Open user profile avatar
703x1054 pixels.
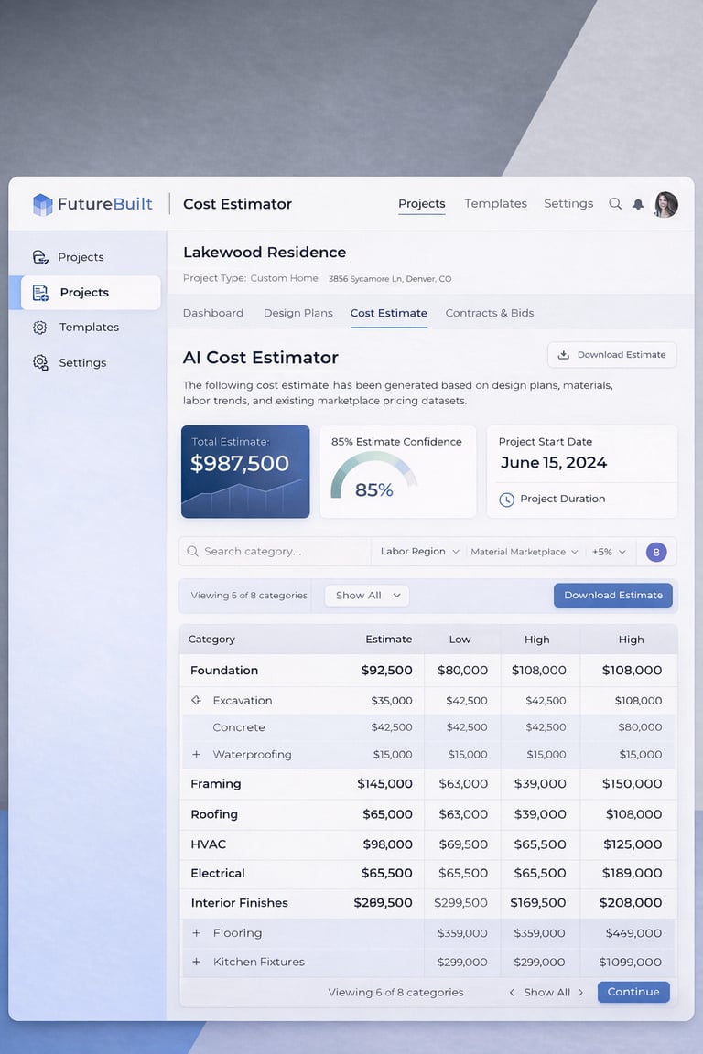[x=666, y=204]
